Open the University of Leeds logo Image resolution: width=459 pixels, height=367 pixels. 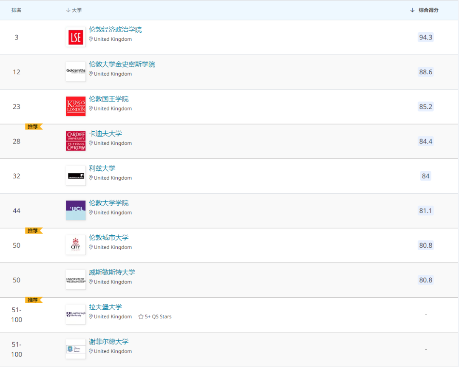pyautogui.click(x=76, y=175)
